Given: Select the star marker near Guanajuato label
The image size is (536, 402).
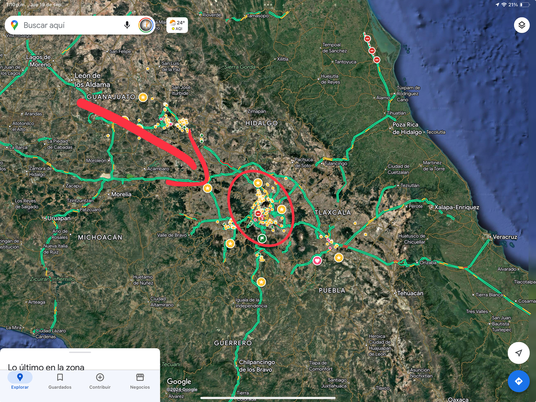Looking at the screenshot, I should point(143,97).
